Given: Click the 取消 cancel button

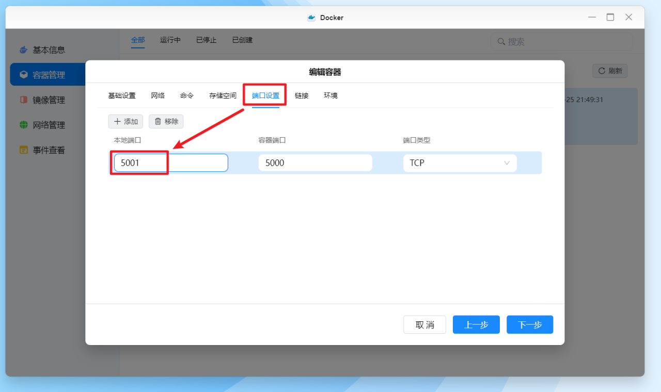Looking at the screenshot, I should [x=424, y=324].
